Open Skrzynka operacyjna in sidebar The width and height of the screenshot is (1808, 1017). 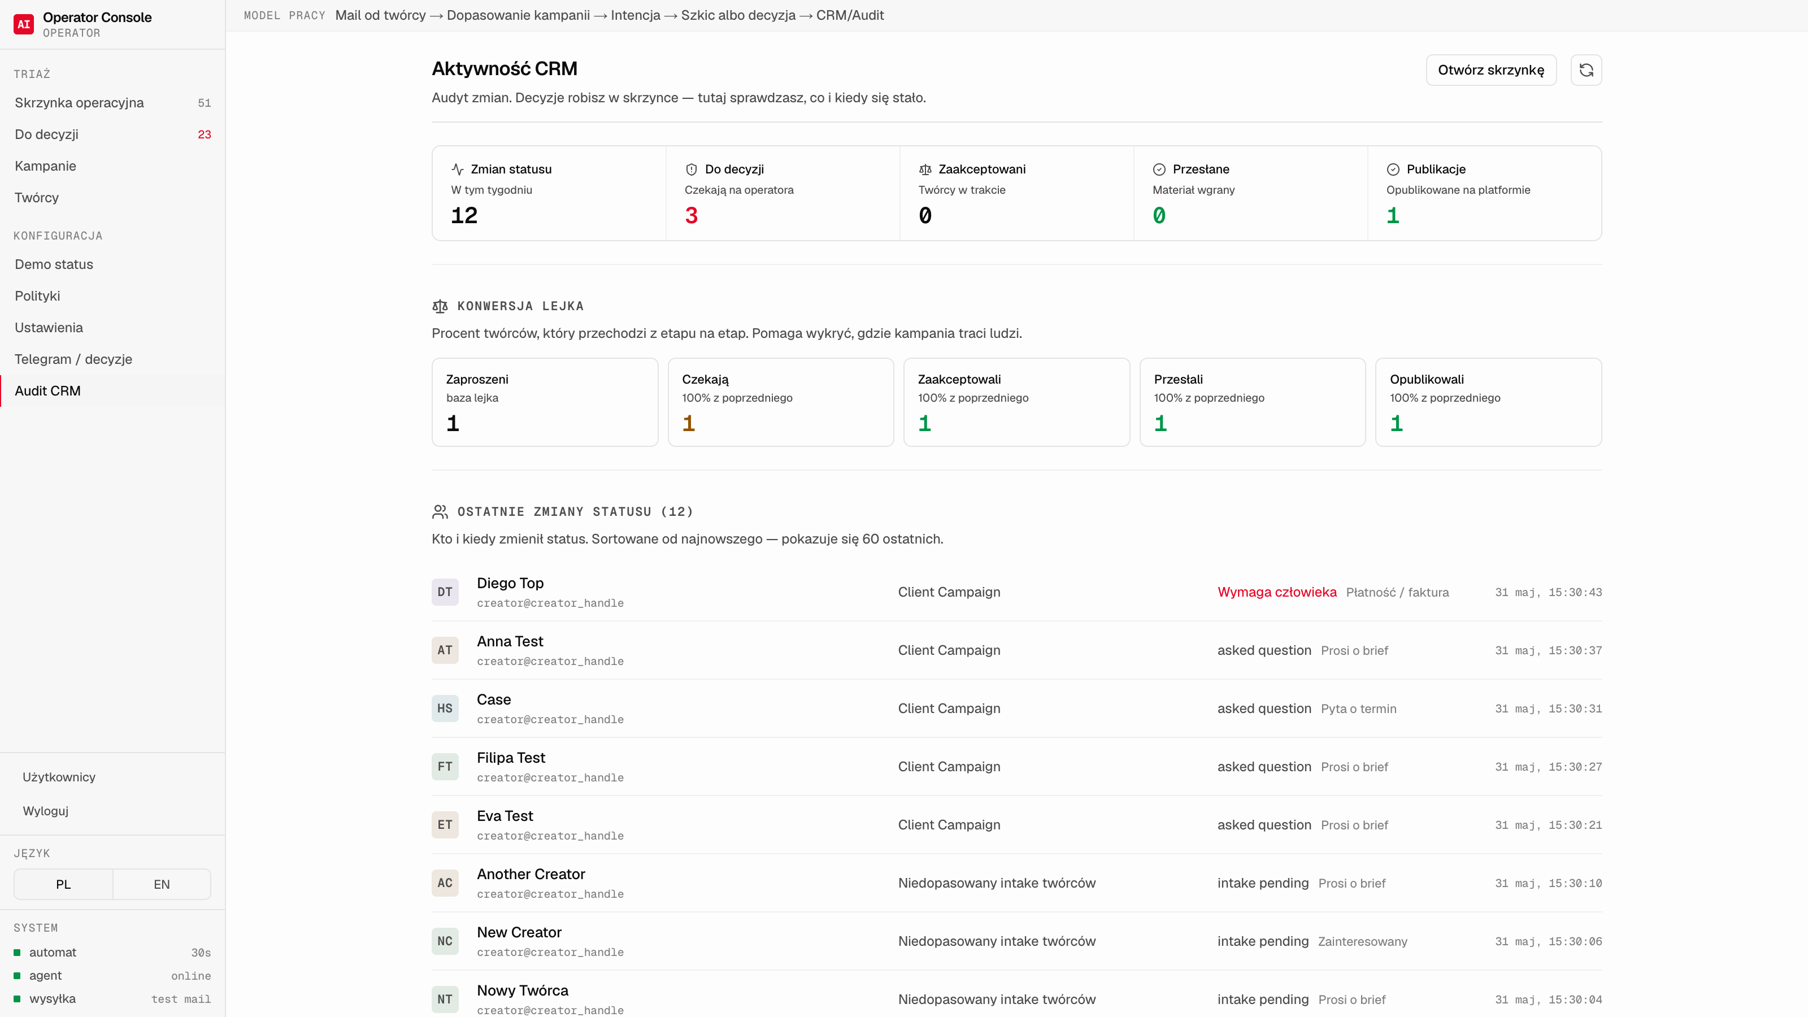tap(112, 102)
